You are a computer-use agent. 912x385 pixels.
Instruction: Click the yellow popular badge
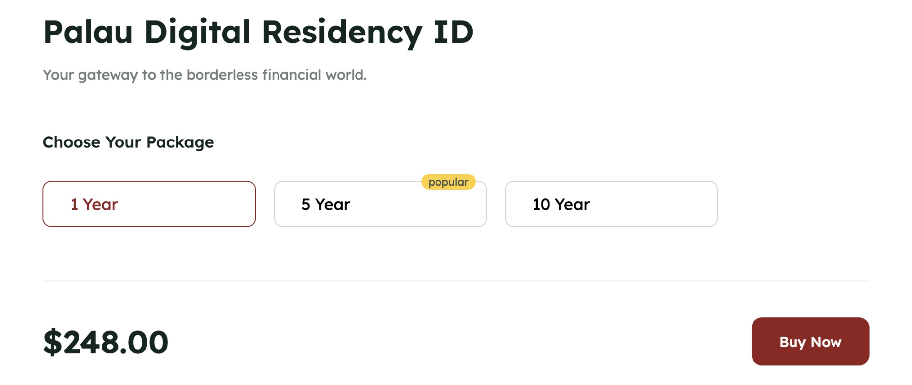click(x=448, y=182)
